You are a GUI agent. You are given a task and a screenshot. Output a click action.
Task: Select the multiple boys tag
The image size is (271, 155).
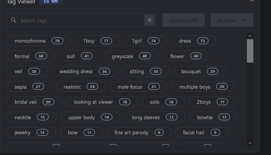tap(203, 87)
